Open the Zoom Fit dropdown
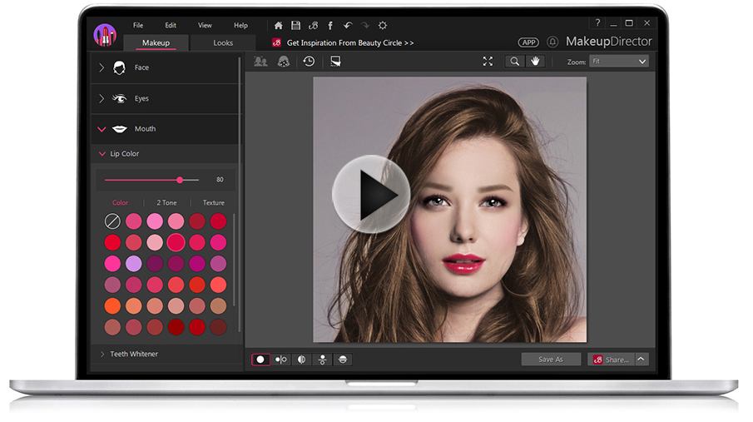 coord(618,62)
